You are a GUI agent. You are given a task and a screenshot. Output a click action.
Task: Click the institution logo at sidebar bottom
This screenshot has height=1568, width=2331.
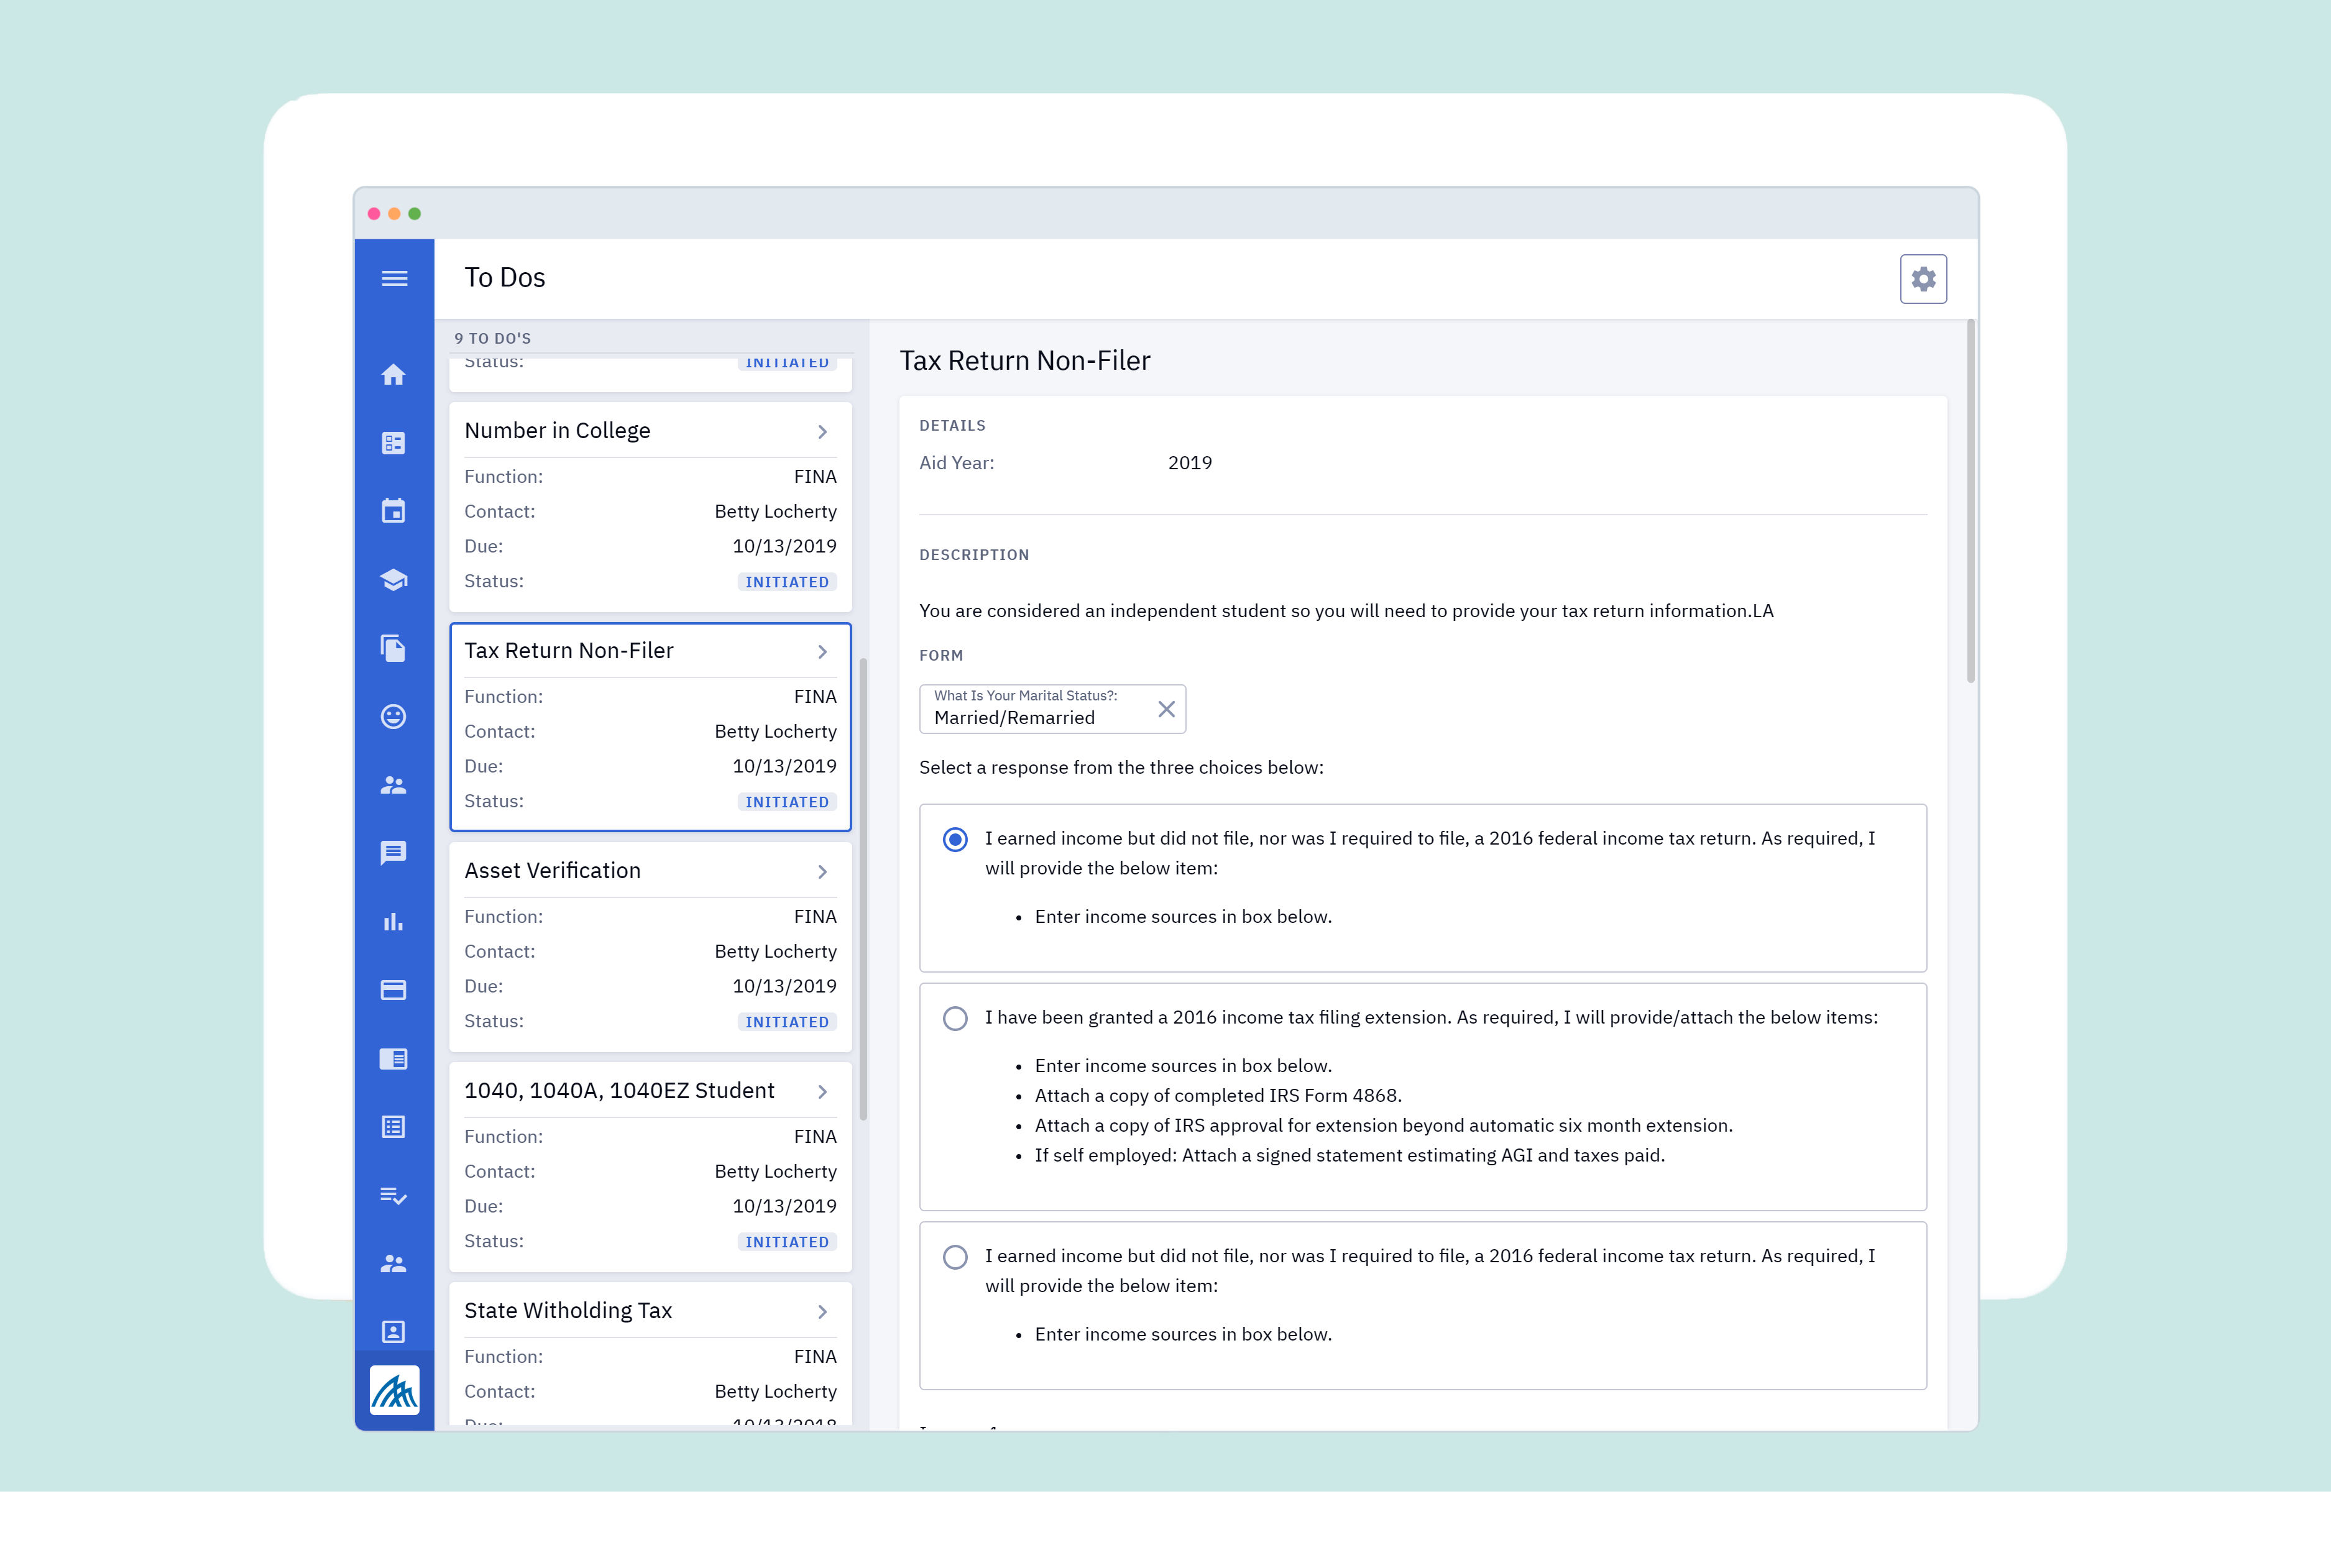(x=395, y=1390)
